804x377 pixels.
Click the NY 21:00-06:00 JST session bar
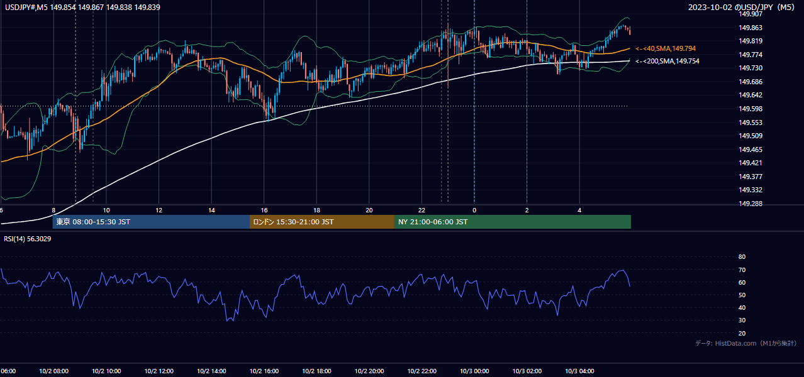click(513, 222)
